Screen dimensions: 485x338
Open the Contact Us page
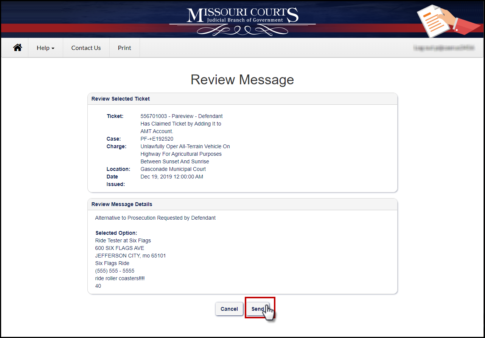click(86, 48)
